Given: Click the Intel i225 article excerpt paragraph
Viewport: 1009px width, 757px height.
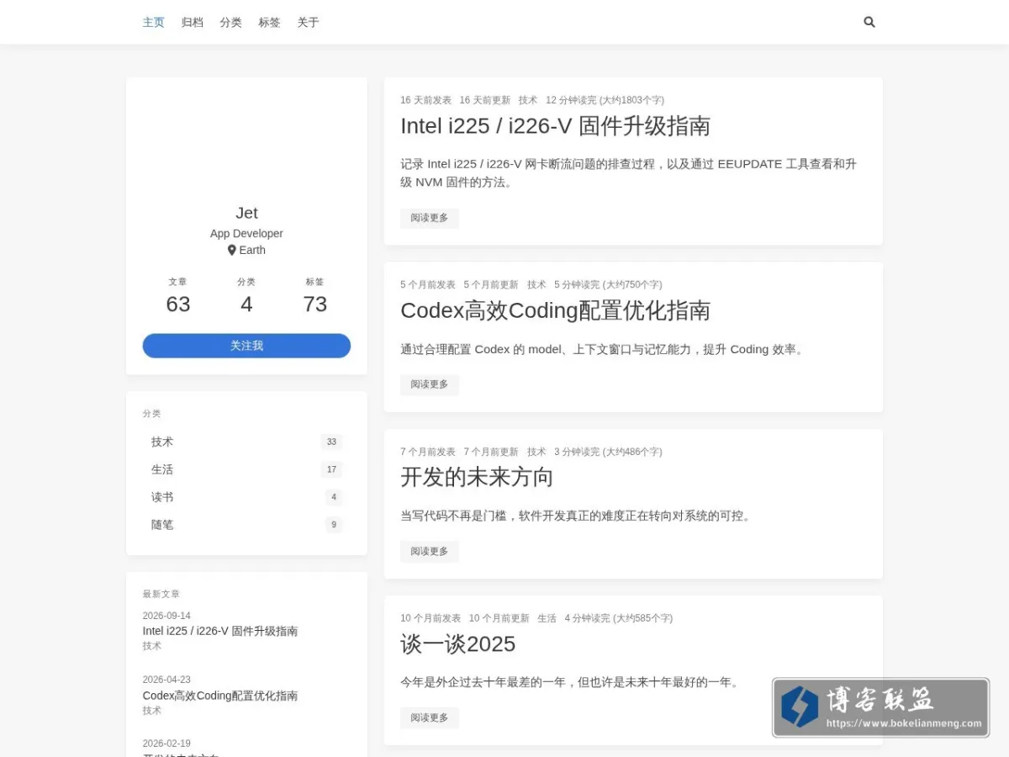Looking at the screenshot, I should pyautogui.click(x=629, y=172).
